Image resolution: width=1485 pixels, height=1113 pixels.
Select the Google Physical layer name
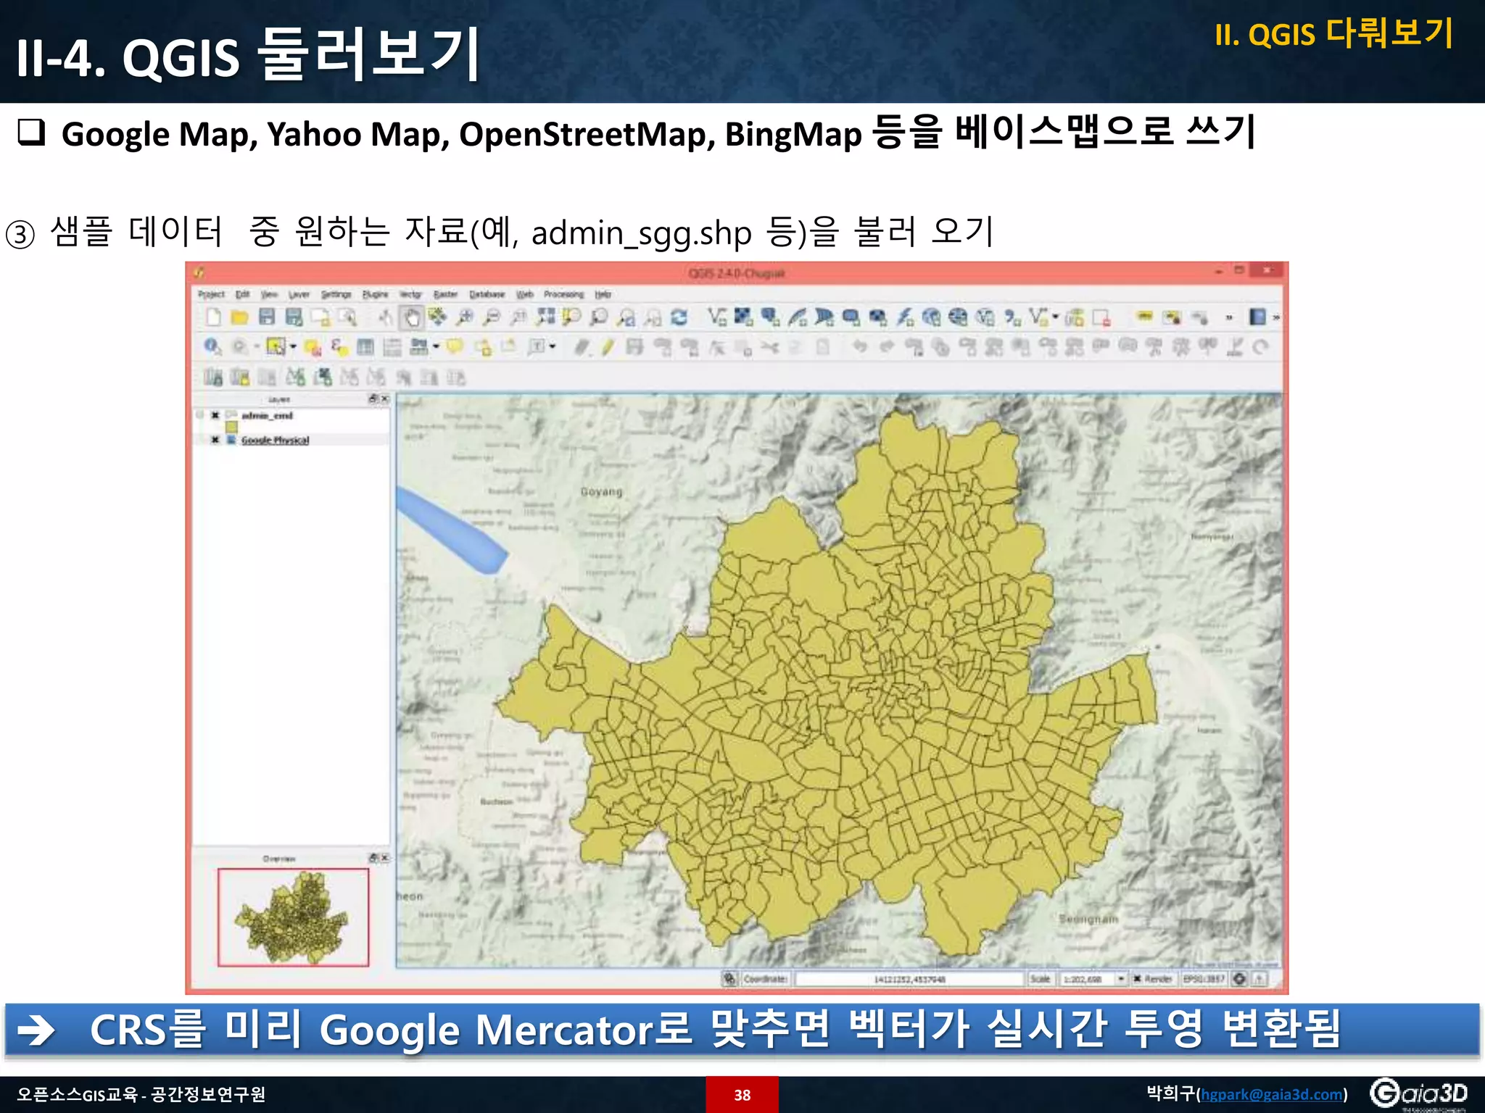coord(275,440)
